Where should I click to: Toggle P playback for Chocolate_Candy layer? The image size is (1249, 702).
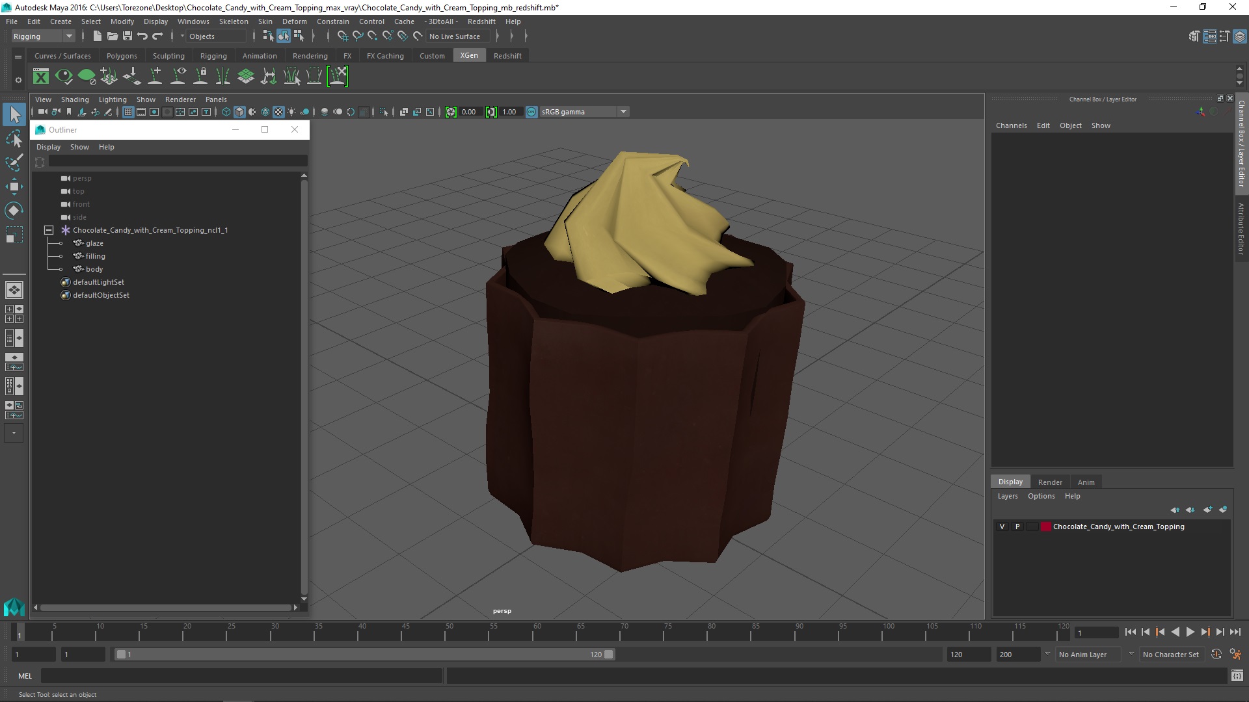(x=1017, y=526)
